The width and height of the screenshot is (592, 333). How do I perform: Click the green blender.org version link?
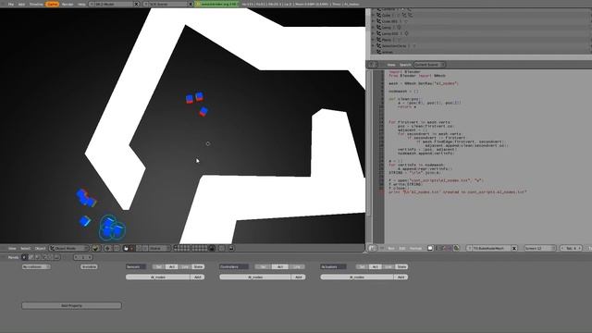pyautogui.click(x=217, y=4)
